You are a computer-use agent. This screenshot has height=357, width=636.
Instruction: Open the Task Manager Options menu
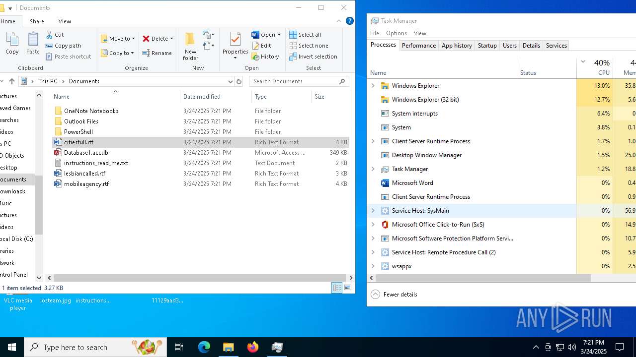tap(397, 33)
